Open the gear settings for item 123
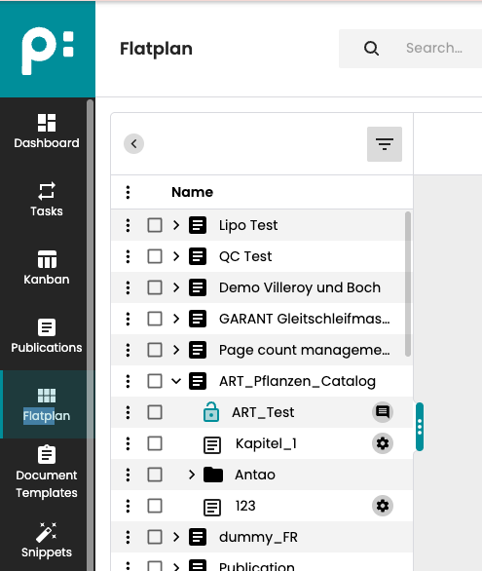482x571 pixels. (x=383, y=506)
